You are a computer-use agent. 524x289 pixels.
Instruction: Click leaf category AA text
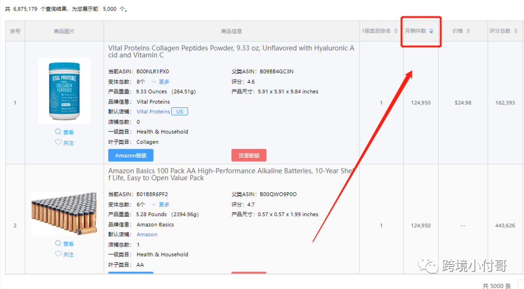pyautogui.click(x=140, y=265)
